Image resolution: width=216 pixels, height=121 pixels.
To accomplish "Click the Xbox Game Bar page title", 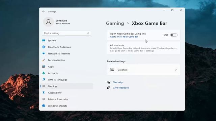I will tap(150, 23).
